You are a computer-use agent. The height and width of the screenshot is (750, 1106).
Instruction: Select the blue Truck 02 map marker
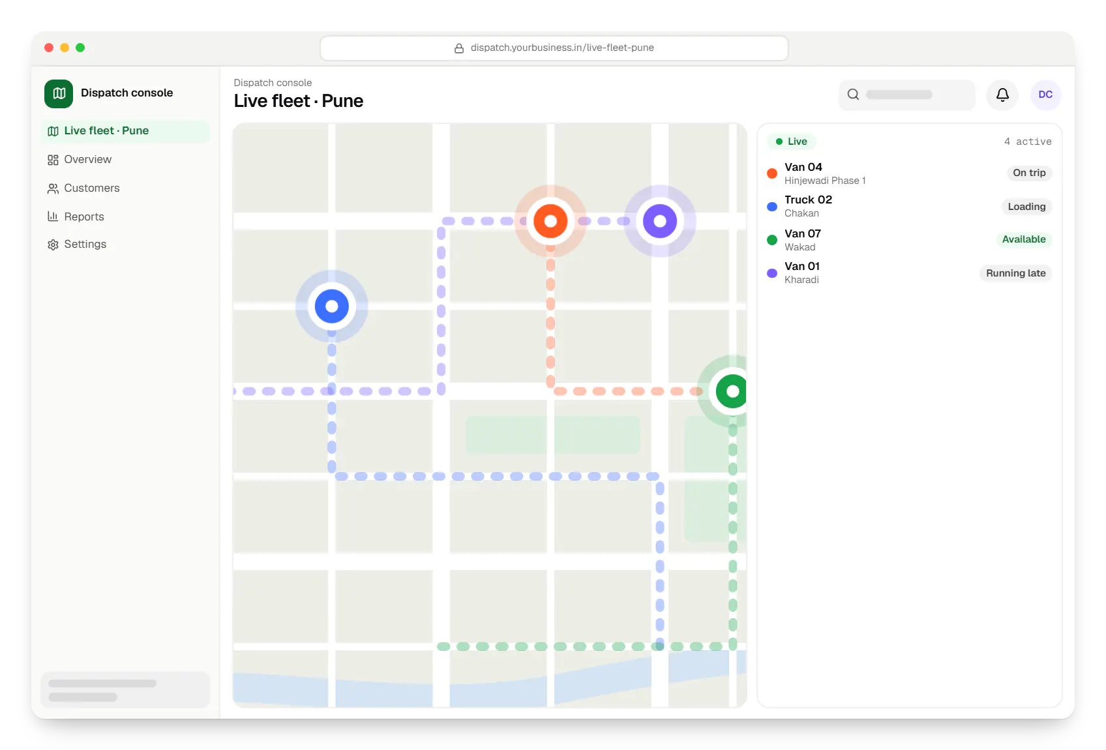(x=332, y=306)
